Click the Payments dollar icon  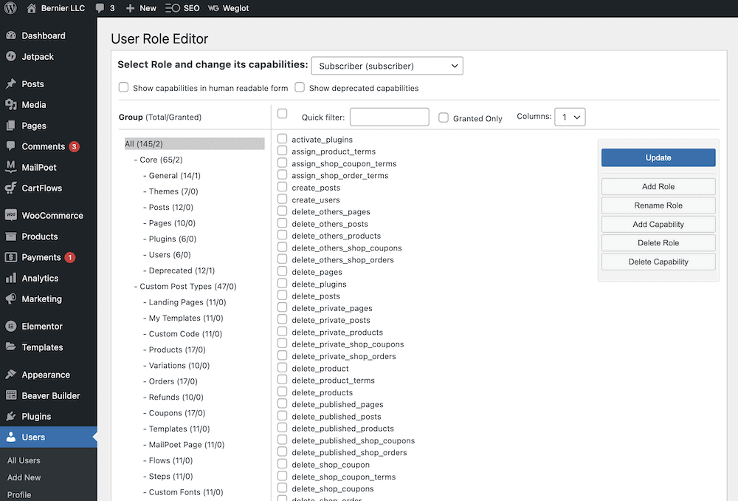point(11,257)
